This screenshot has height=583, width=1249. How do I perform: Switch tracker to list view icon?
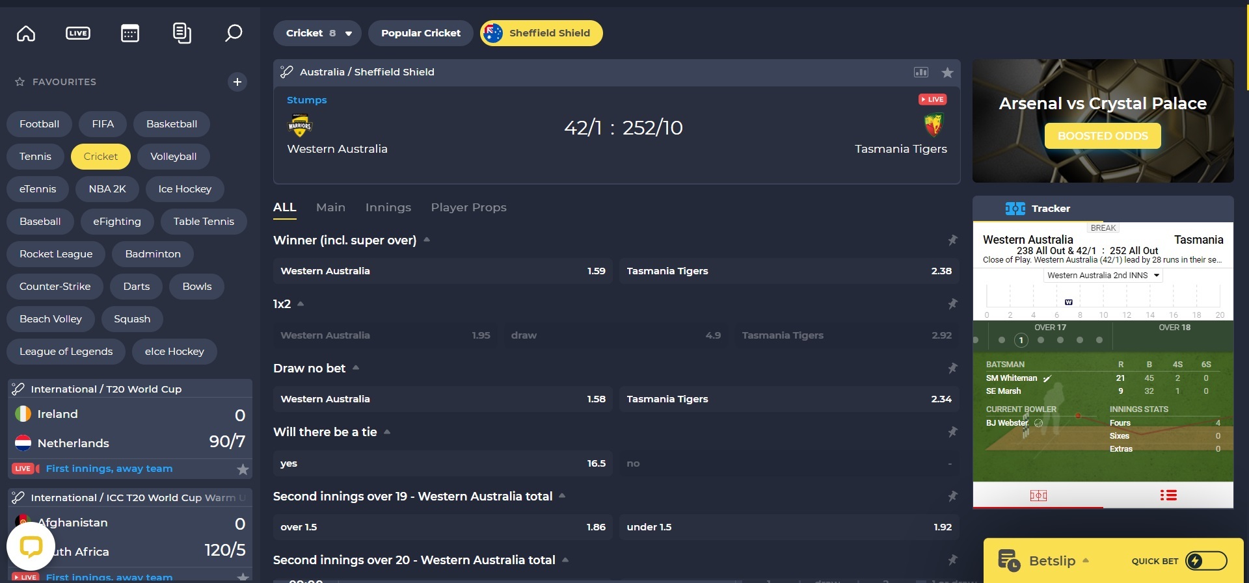point(1168,495)
